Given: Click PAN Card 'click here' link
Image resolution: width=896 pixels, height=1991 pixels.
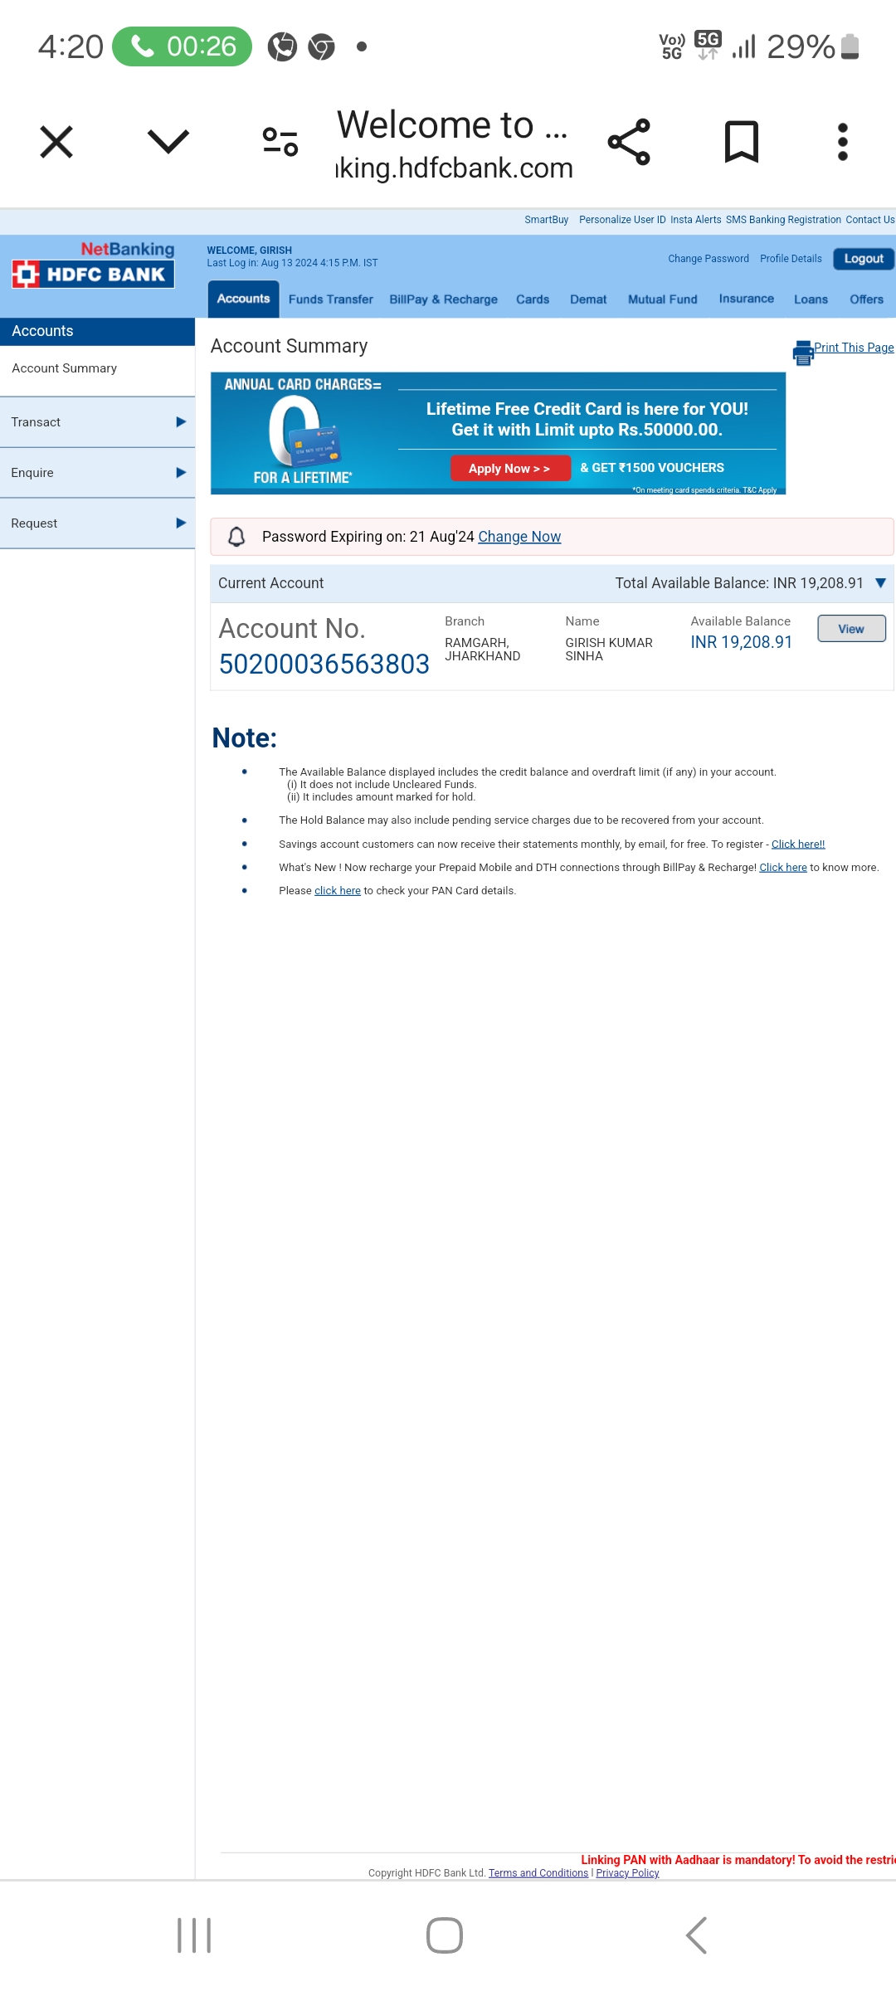Looking at the screenshot, I should pyautogui.click(x=338, y=891).
